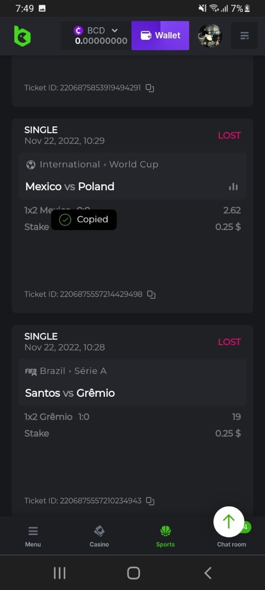Open the BCD currency dropdown

(96, 35)
